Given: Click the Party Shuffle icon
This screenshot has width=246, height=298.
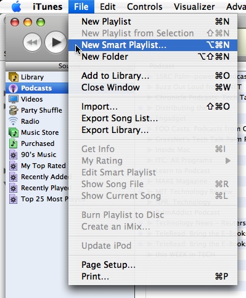Looking at the screenshot, I should [x=14, y=110].
